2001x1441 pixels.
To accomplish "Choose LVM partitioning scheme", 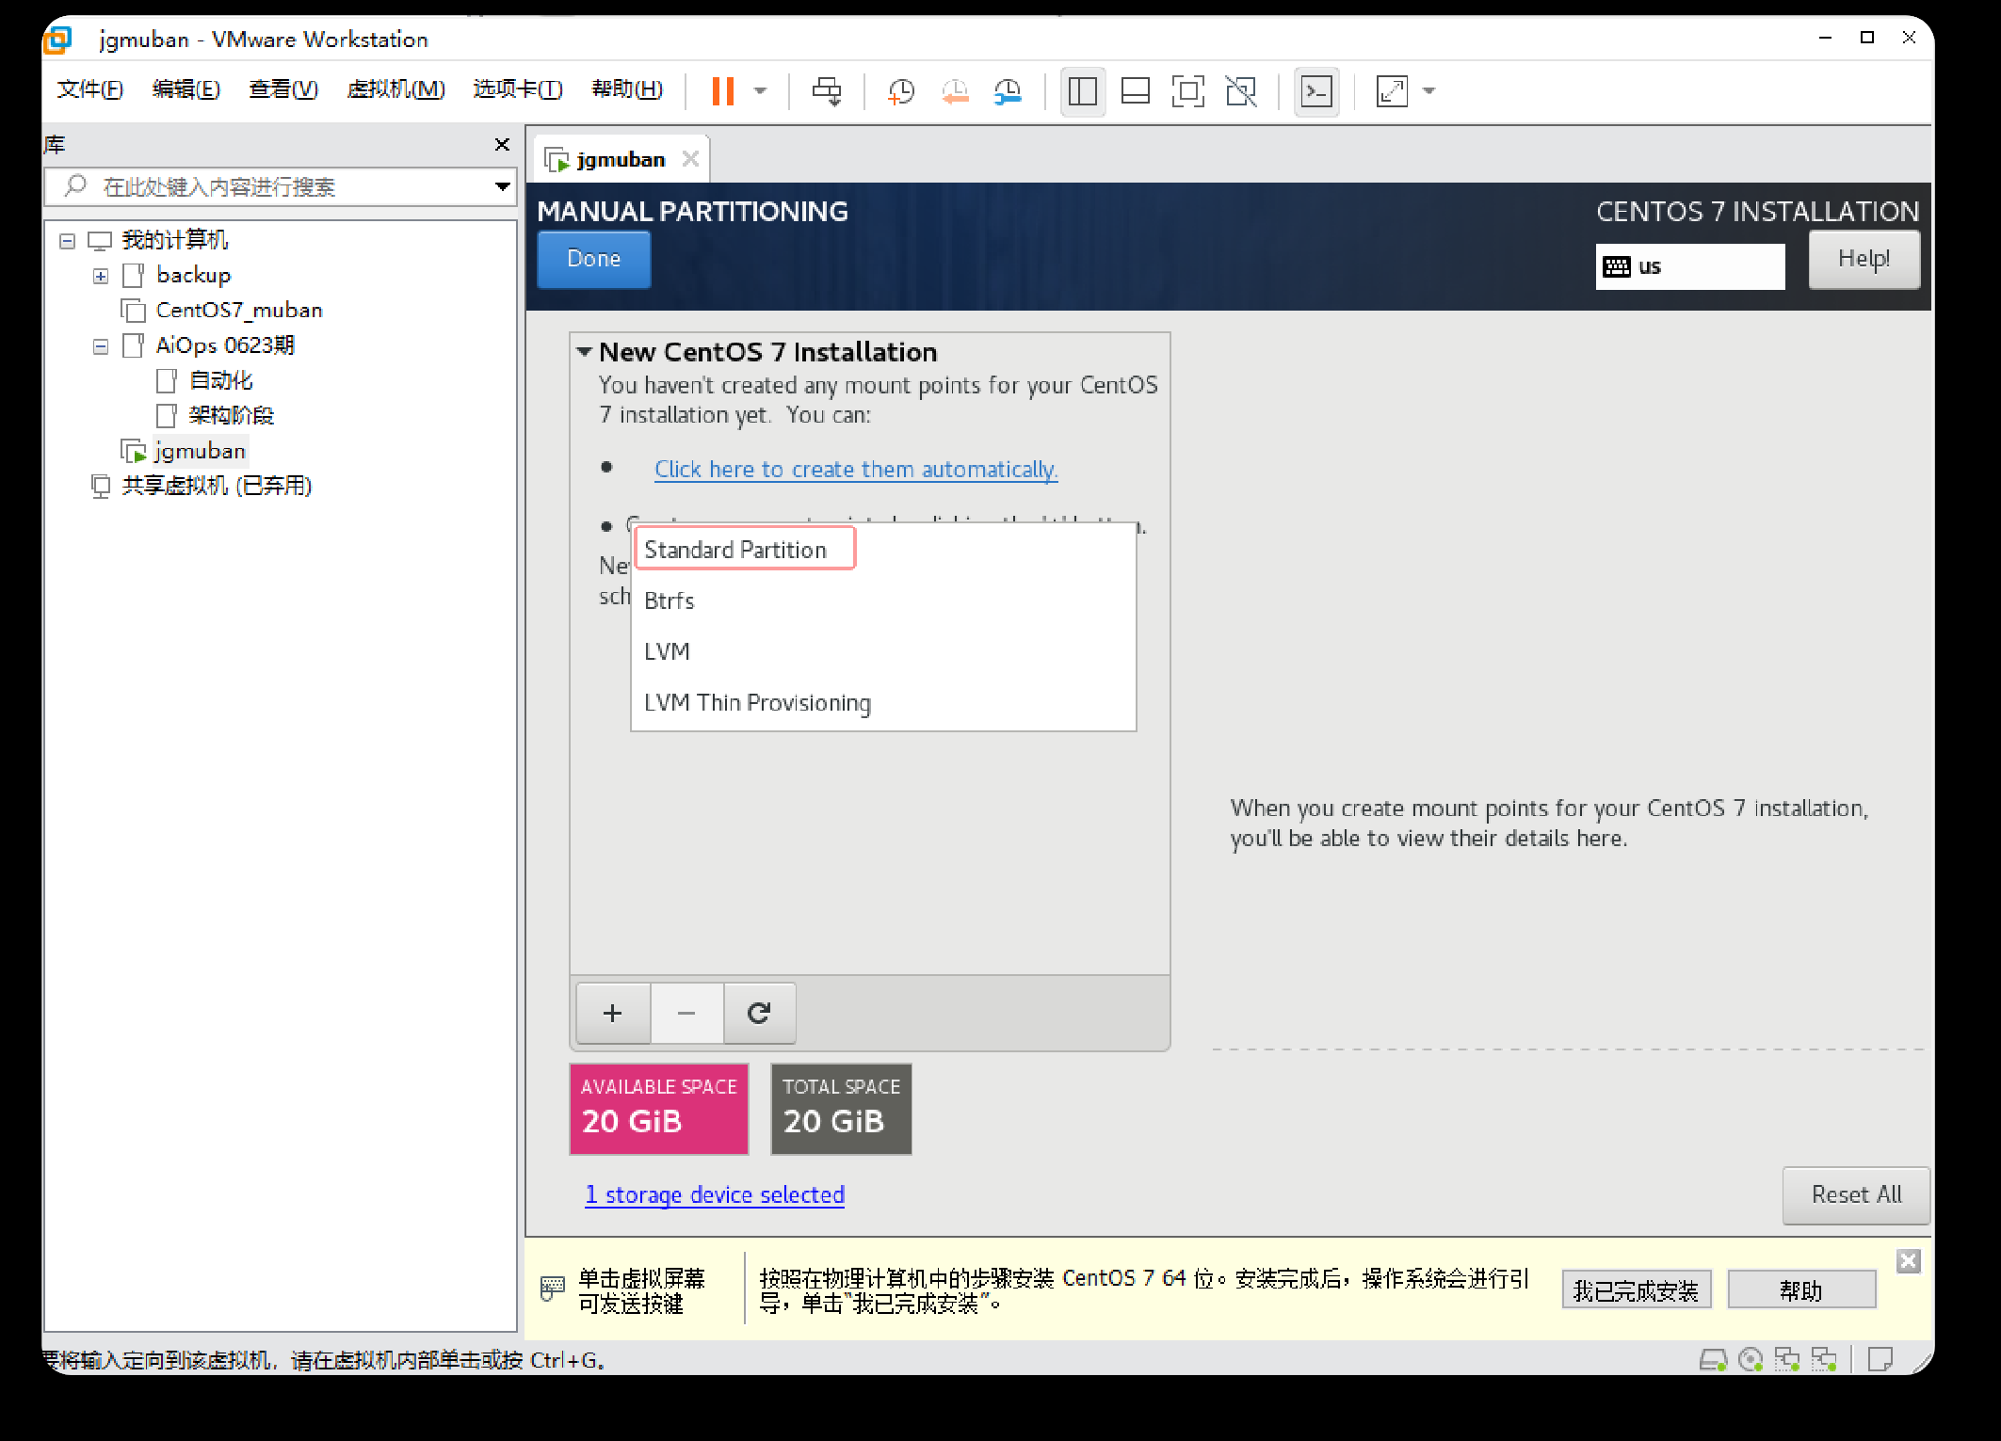I will coord(883,651).
